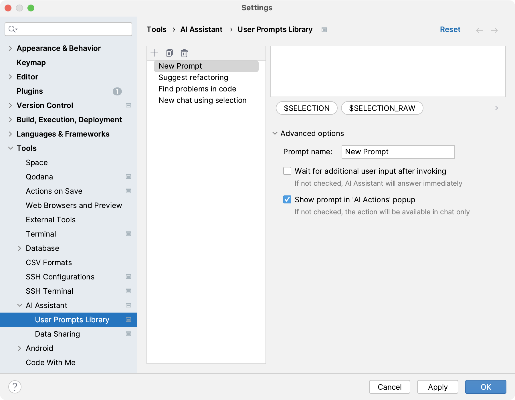Insert $SELECTION_RAW variable chip
The width and height of the screenshot is (515, 400).
(382, 108)
